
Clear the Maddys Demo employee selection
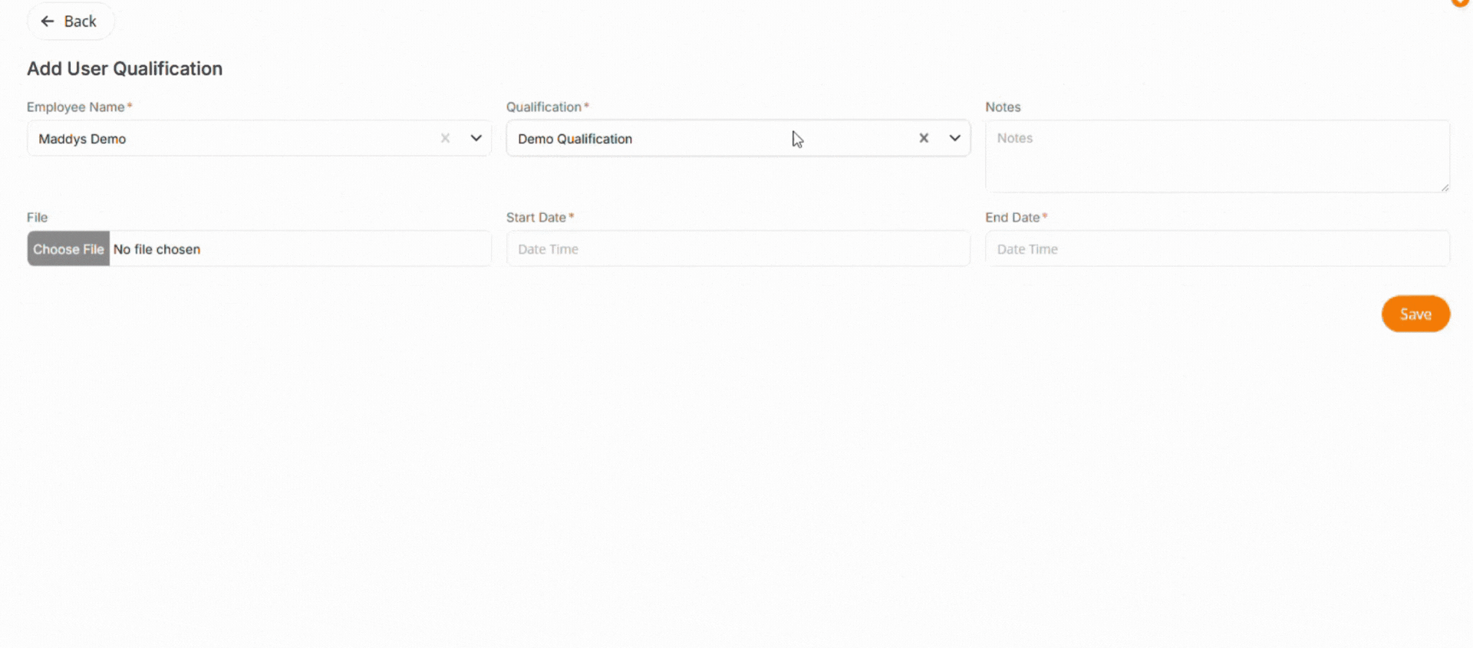point(445,138)
